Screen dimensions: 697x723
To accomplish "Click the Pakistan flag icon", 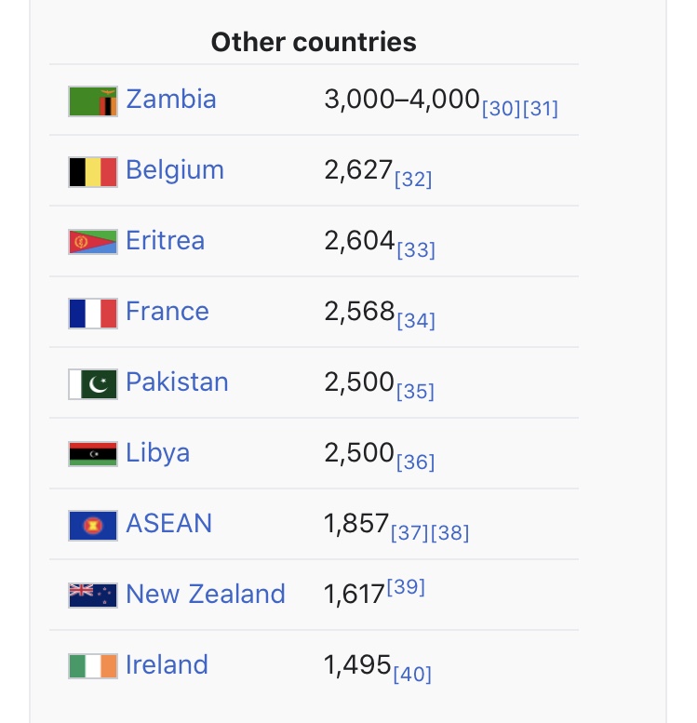I will click(x=93, y=384).
